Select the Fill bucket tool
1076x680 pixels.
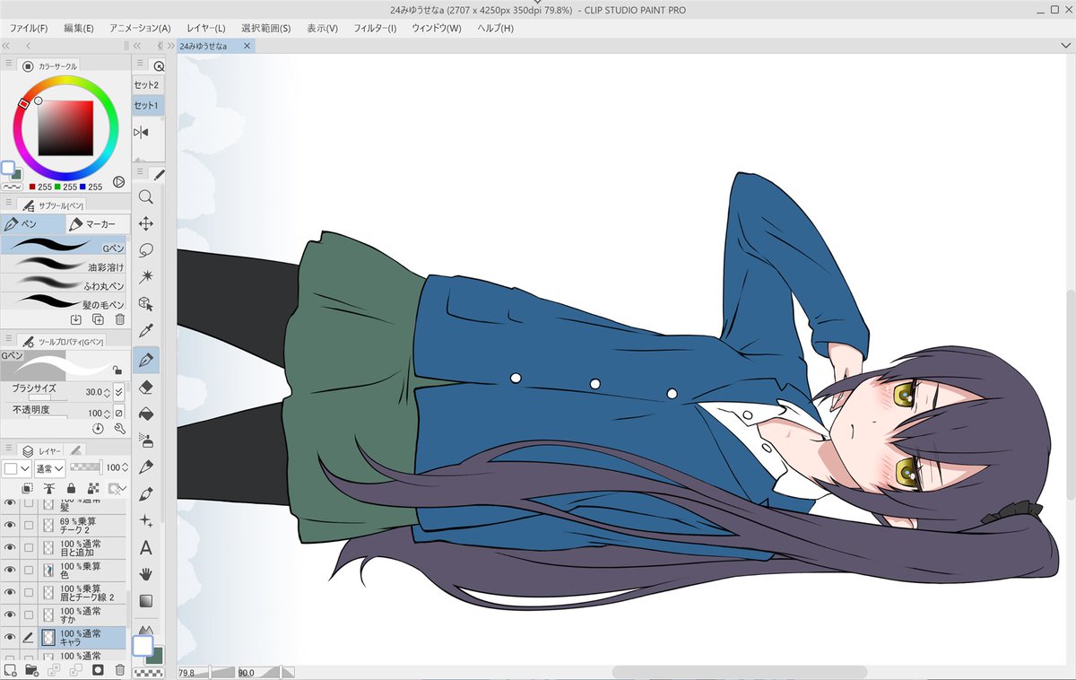point(146,414)
